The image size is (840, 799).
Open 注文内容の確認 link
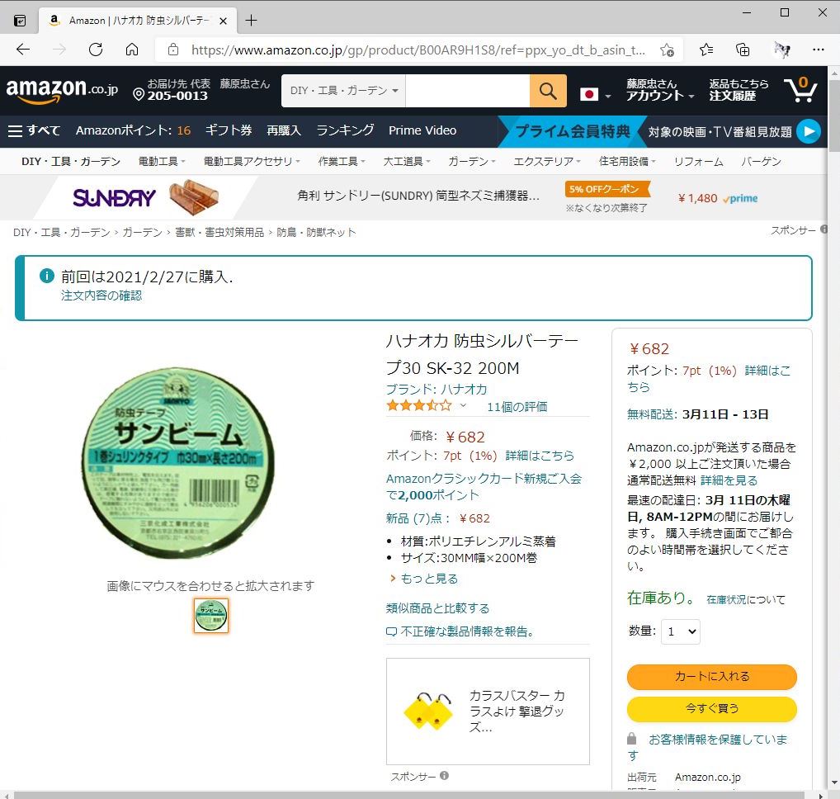pyautogui.click(x=101, y=295)
